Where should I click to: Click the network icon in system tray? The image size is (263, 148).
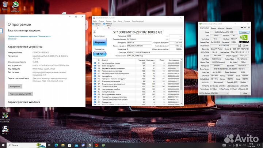coord(237,145)
